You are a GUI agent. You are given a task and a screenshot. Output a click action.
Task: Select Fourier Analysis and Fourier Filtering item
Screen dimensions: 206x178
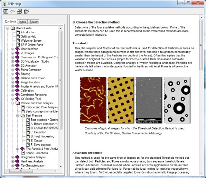pos(39,86)
